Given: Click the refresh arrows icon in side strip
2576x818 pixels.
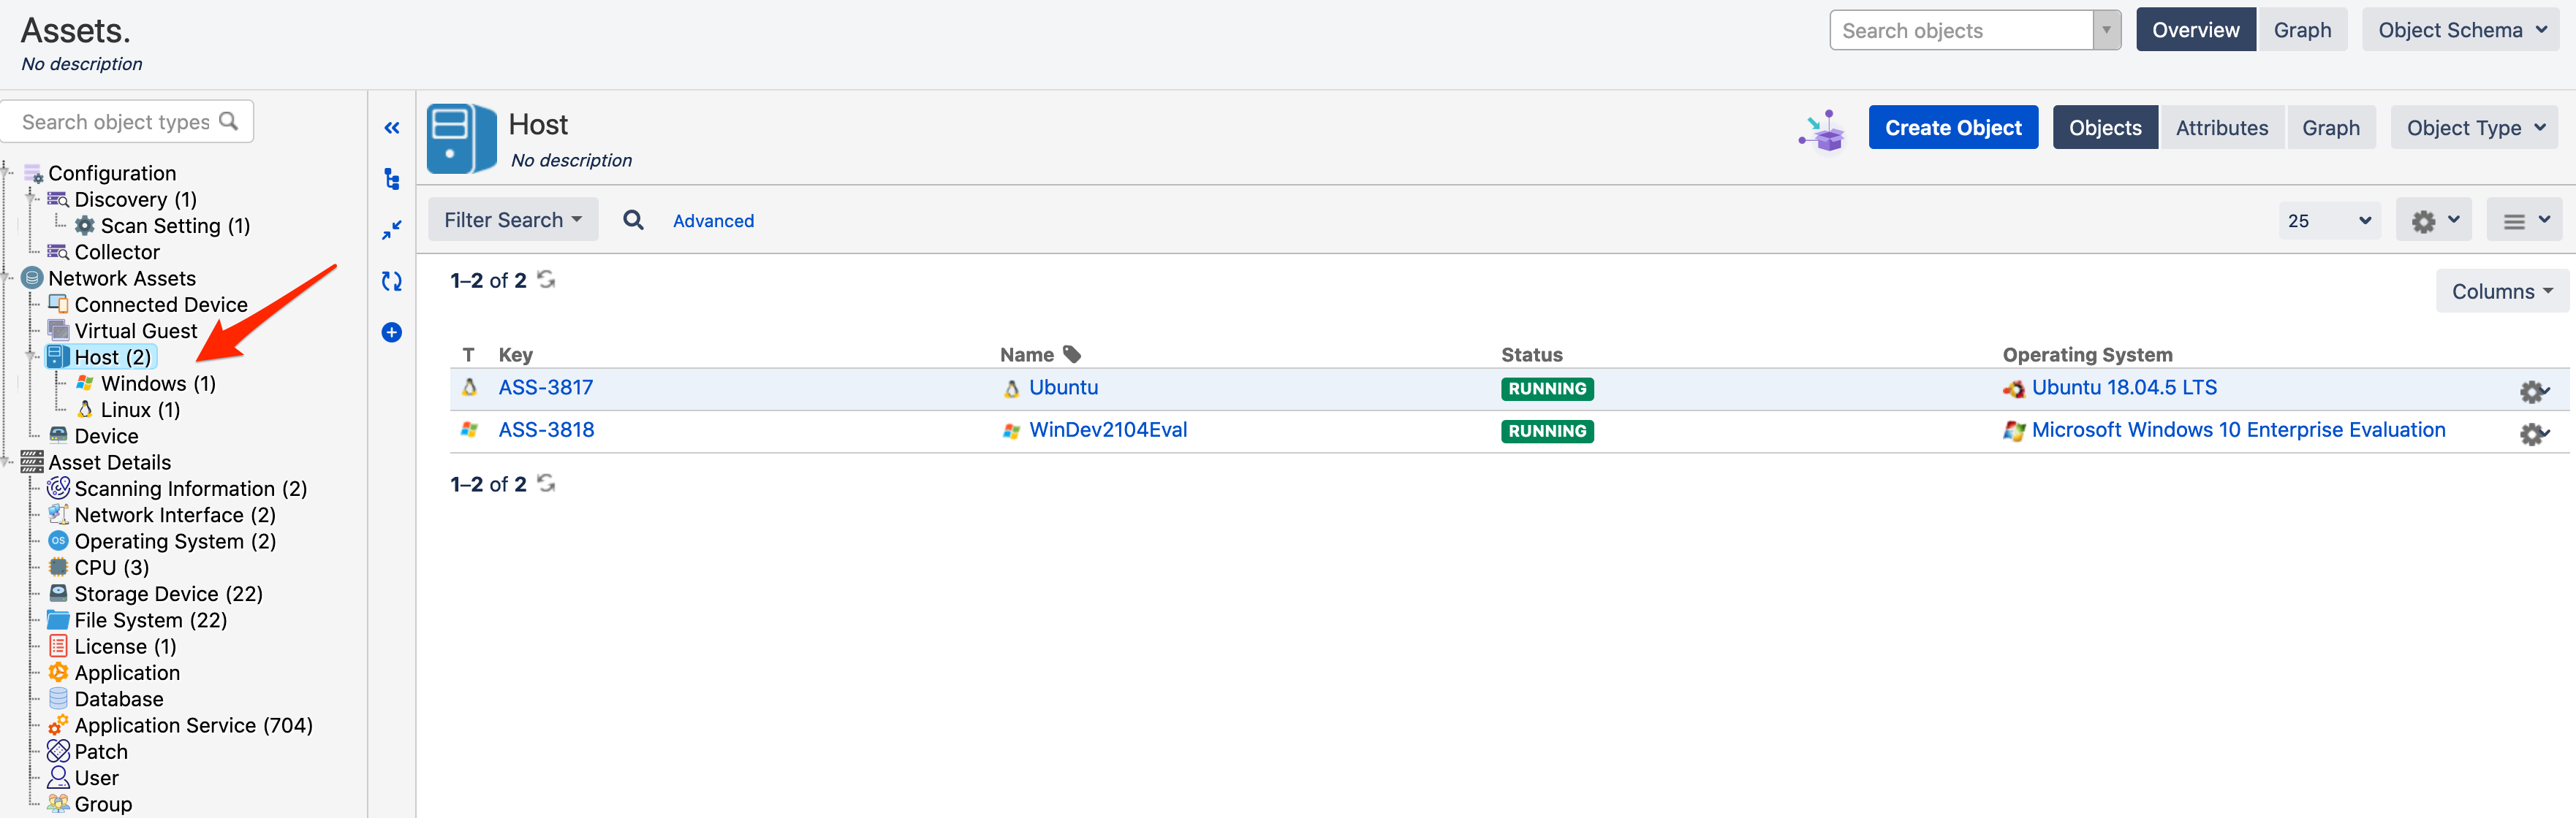Looking at the screenshot, I should [x=391, y=282].
